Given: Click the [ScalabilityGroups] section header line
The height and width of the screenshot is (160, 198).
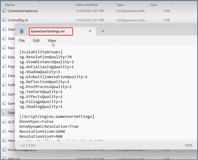Looking at the screenshot, I should [41, 52].
